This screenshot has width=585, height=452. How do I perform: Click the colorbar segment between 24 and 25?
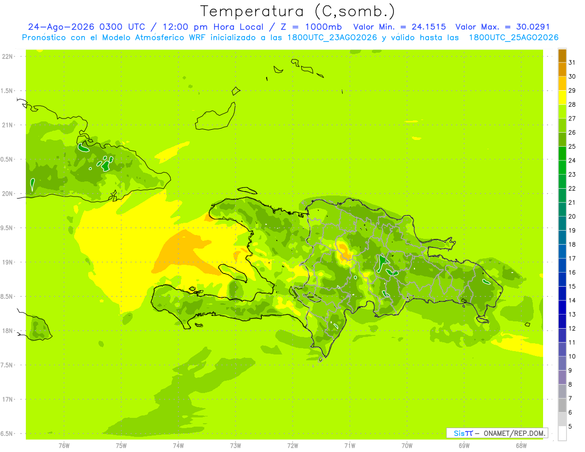562,154
